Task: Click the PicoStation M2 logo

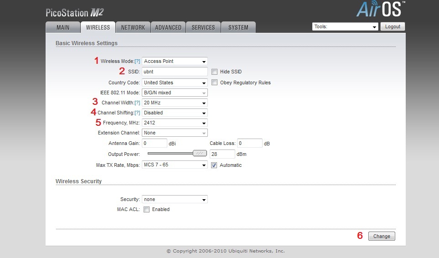Action: (x=75, y=13)
